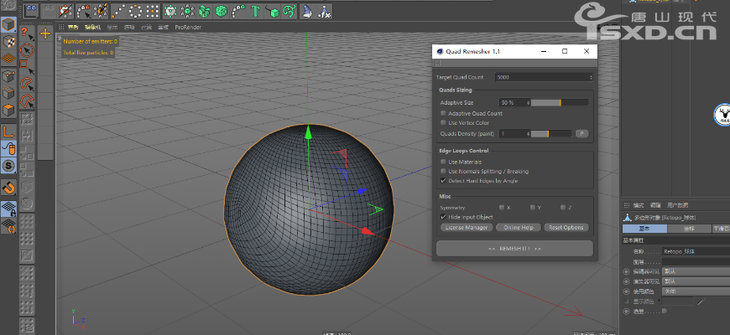Click the Adaptive Size stepper arrows
The width and height of the screenshot is (730, 335).
(x=528, y=102)
